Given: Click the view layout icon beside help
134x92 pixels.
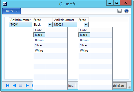Looking at the screenshot, I should (119, 11).
